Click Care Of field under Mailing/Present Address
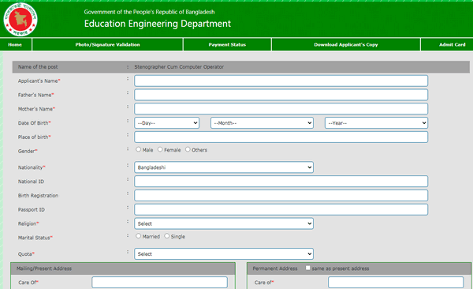 point(159,283)
